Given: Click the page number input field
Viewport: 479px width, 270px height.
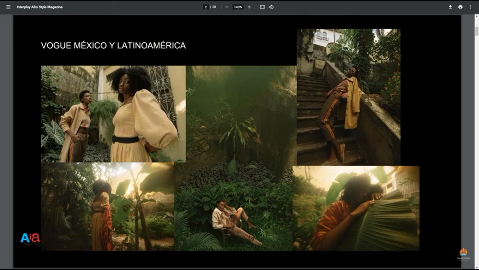Looking at the screenshot, I should tap(206, 7).
